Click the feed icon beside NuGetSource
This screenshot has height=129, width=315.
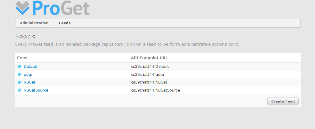(x=20, y=90)
